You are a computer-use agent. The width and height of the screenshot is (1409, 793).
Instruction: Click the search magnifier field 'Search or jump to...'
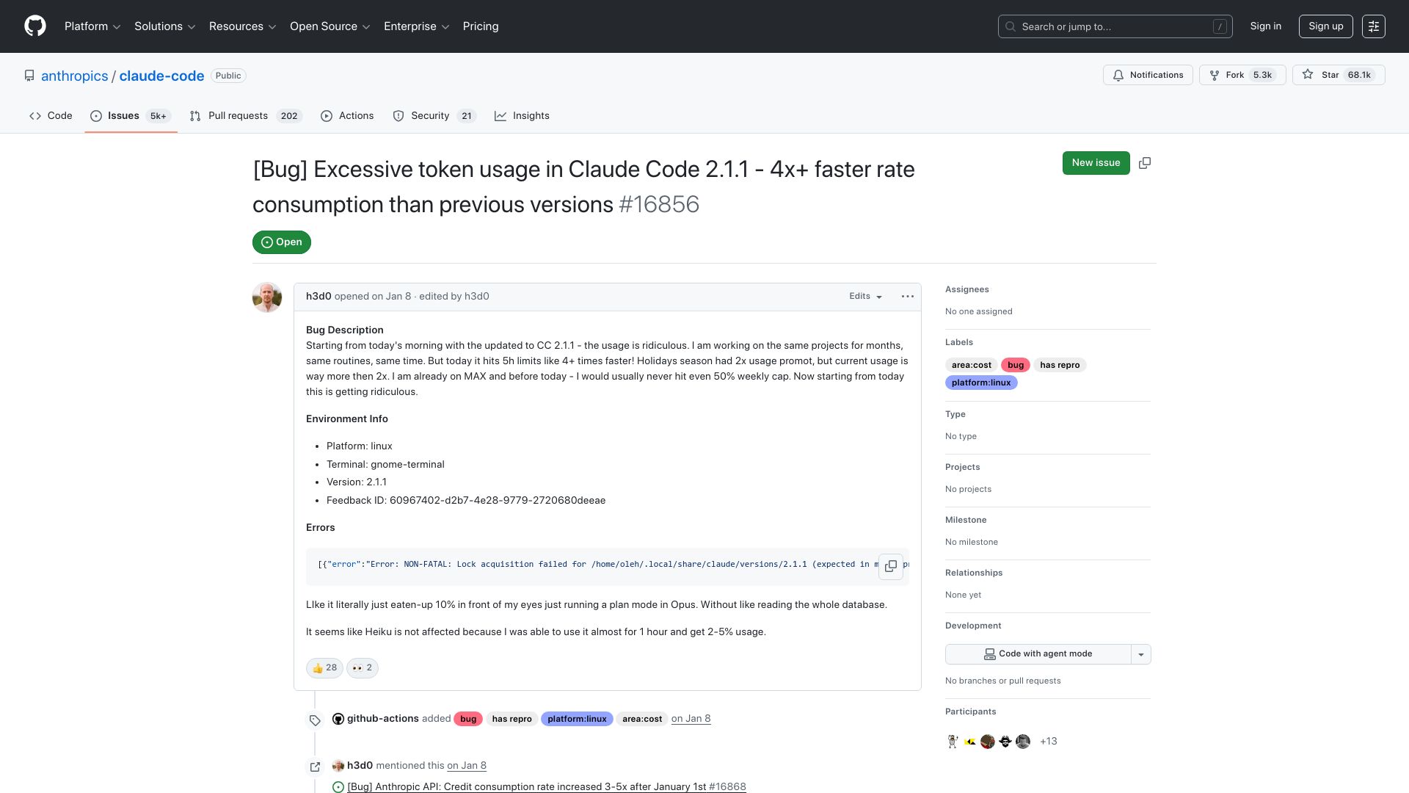click(x=1115, y=26)
